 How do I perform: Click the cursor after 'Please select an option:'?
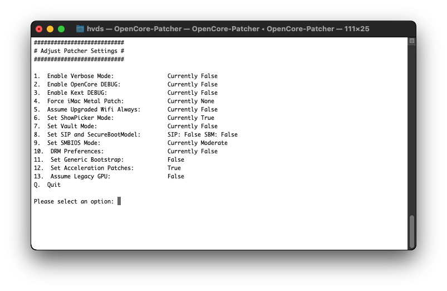[119, 201]
